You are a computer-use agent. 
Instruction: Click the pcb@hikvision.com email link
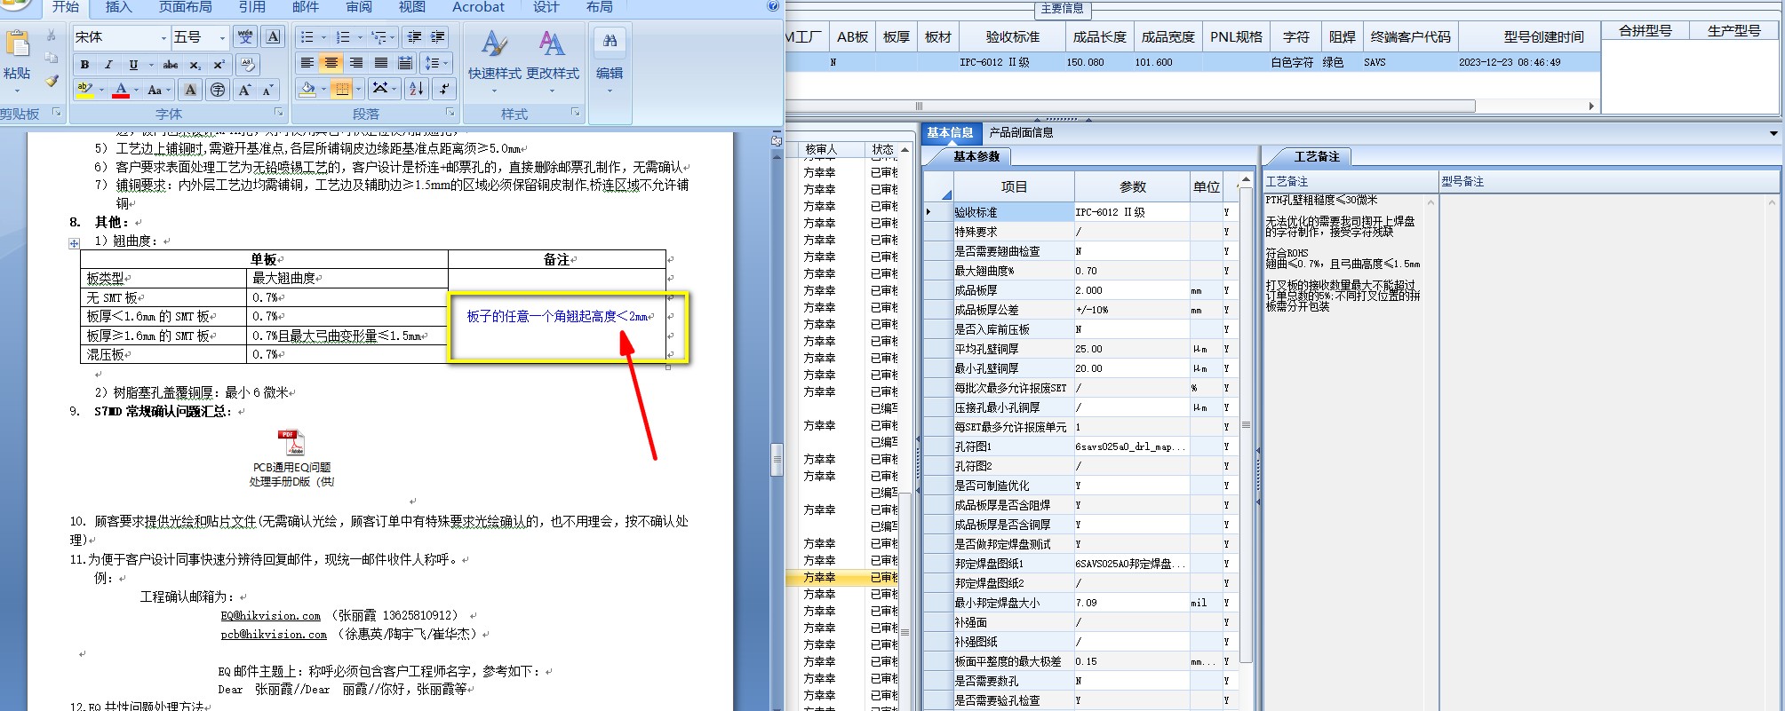[274, 635]
